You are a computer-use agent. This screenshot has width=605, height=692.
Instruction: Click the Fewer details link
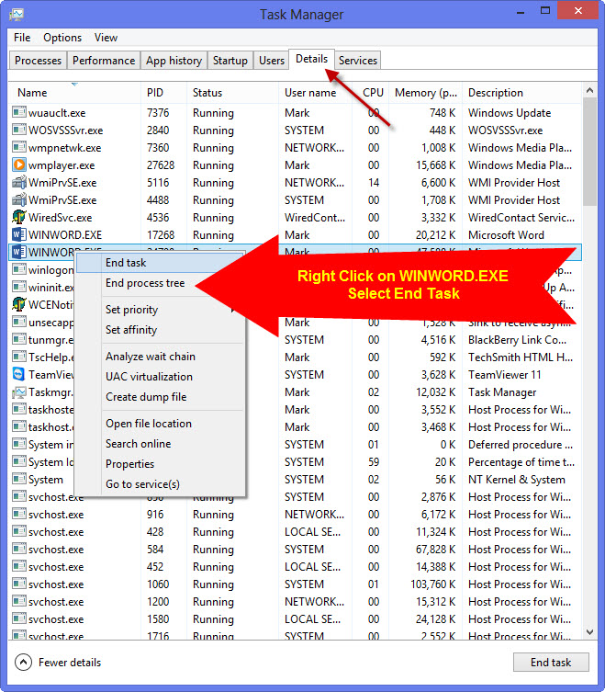point(70,662)
